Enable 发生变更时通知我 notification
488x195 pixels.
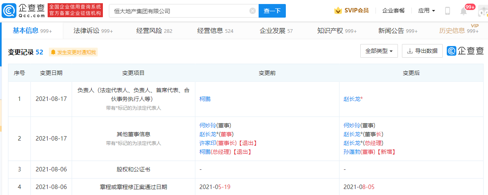click(x=73, y=52)
